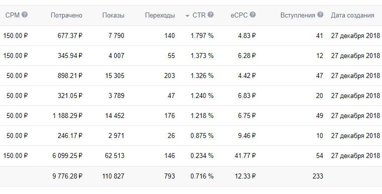This screenshot has height=194, width=382.
Task: Click eCPC value 41.77 ₽
Action: (x=245, y=155)
